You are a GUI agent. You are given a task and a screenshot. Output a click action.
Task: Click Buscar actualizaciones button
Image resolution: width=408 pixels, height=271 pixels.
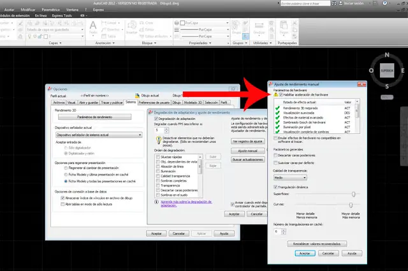coord(248,159)
